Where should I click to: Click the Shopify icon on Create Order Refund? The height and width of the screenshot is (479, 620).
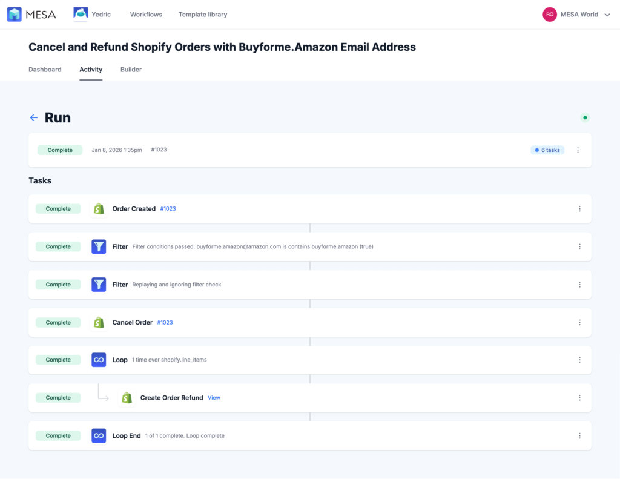(x=127, y=397)
